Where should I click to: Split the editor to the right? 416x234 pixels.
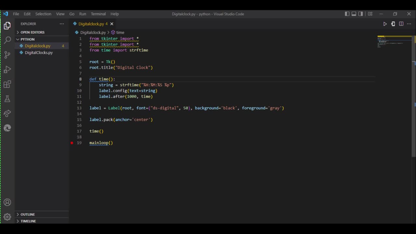click(x=401, y=24)
